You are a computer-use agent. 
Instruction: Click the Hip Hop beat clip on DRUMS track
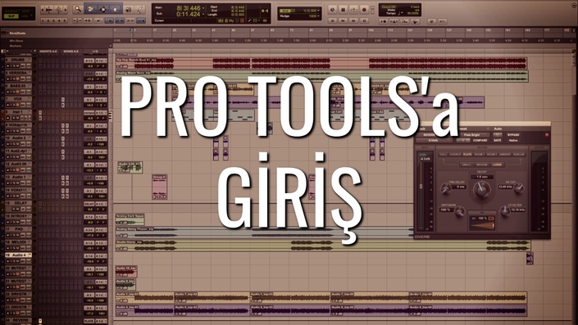[x=144, y=63]
